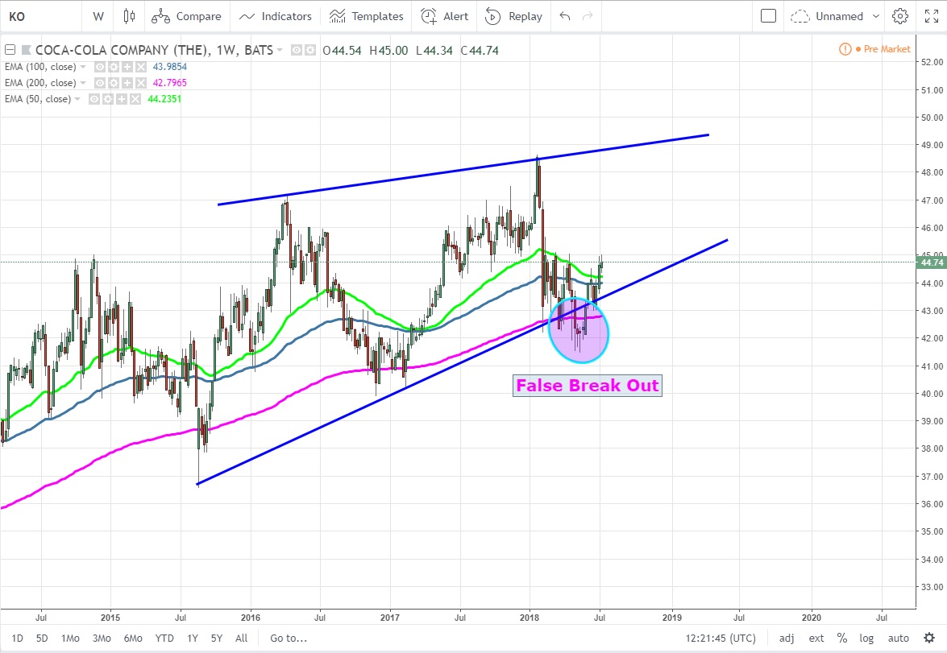Toggle log scale
The image size is (947, 653).
(866, 638)
